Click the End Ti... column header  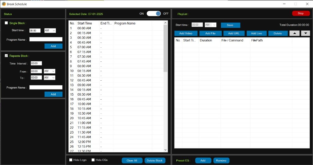pyautogui.click(x=106, y=23)
